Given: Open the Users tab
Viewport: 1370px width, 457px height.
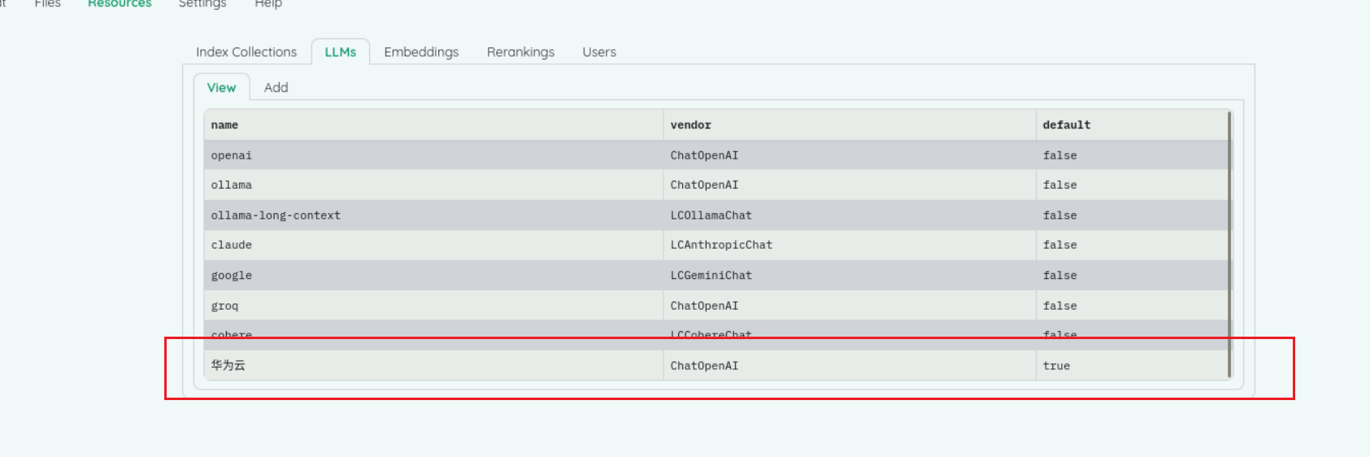Looking at the screenshot, I should coord(599,52).
